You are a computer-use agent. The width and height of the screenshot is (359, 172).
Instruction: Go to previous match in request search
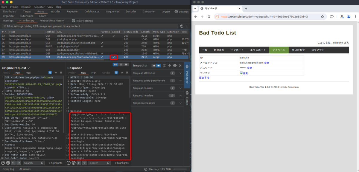click(x=13, y=163)
